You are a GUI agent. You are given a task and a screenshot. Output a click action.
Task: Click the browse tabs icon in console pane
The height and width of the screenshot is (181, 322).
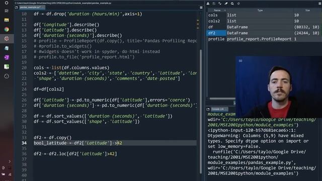point(208,109)
